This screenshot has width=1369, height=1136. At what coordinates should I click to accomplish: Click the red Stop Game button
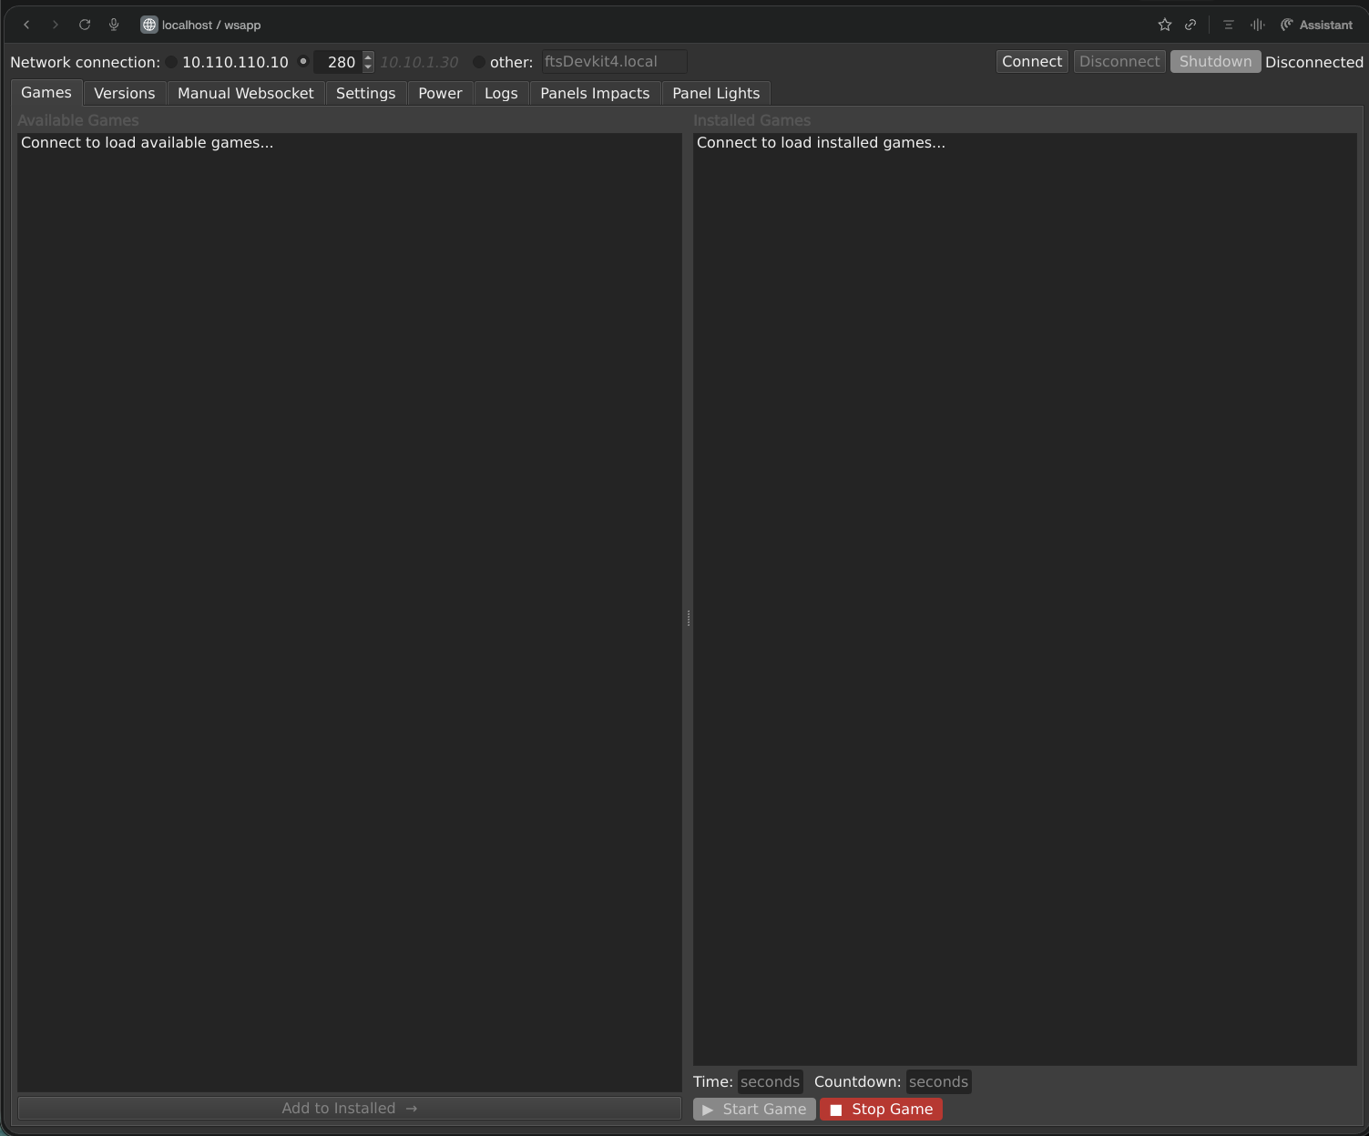click(x=881, y=1109)
